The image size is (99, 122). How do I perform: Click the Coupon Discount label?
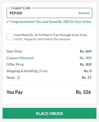coord(20,58)
